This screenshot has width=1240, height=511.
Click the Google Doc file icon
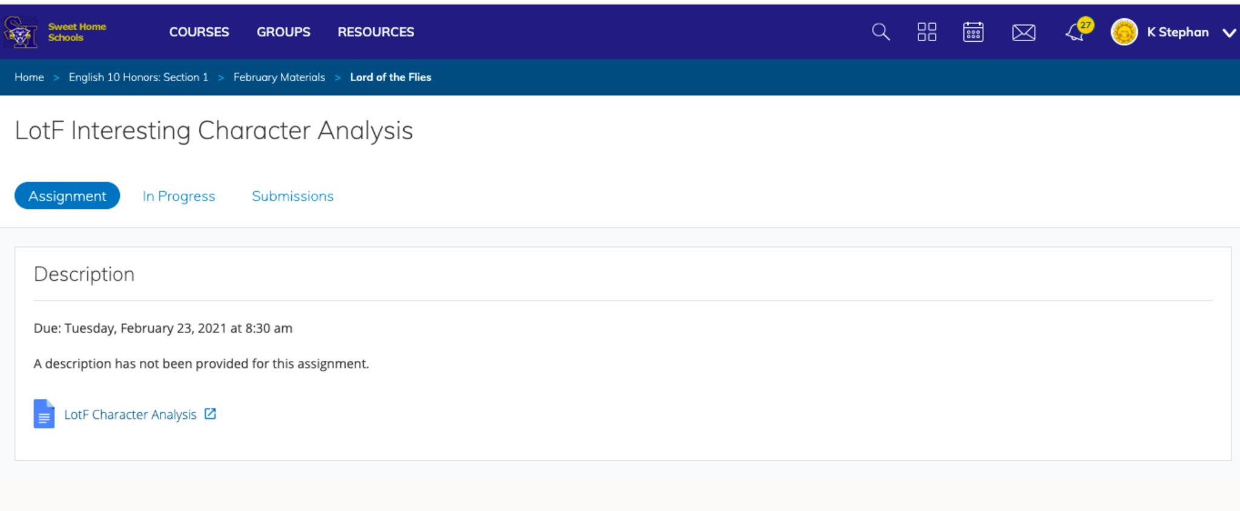[x=44, y=414]
